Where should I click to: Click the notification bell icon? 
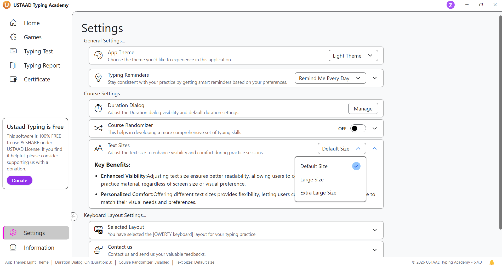(x=492, y=262)
